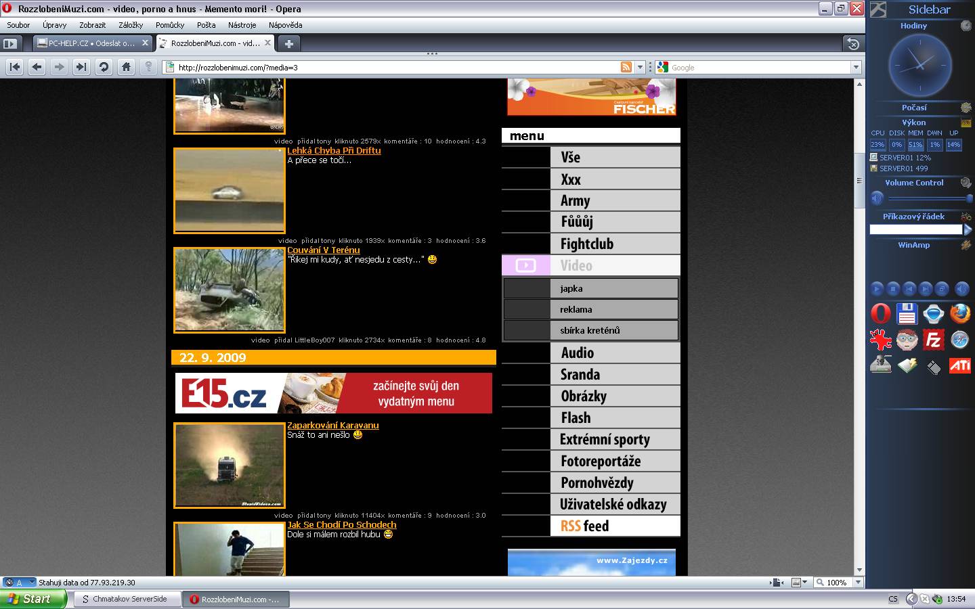Open the 100% zoom level dropdown
Screen dimensions: 975x609
pos(858,582)
